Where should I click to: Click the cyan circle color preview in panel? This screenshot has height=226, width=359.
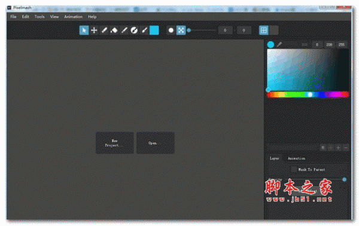click(270, 45)
